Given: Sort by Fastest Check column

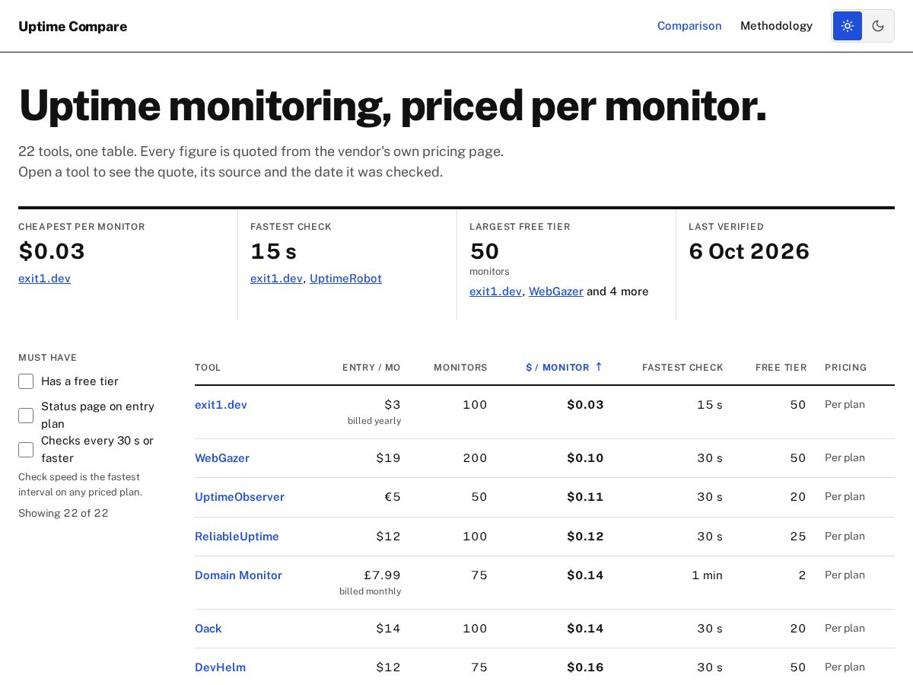Looking at the screenshot, I should (682, 368).
